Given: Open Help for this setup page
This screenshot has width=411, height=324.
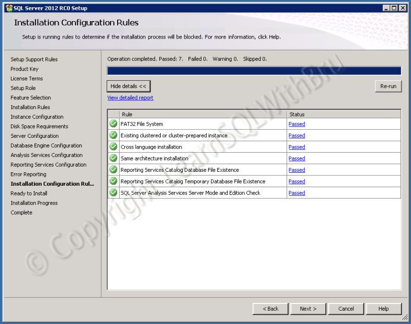Looking at the screenshot, I should 384,309.
